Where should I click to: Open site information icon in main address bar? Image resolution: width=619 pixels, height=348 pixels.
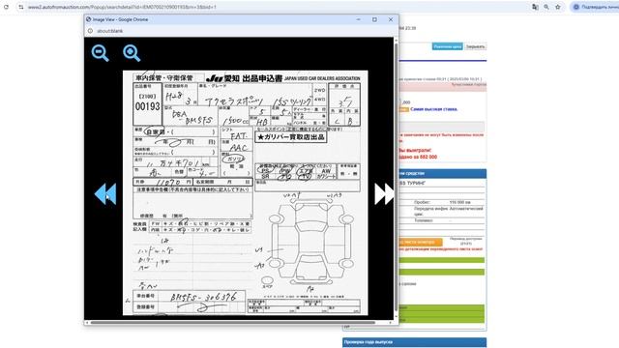(x=21, y=7)
